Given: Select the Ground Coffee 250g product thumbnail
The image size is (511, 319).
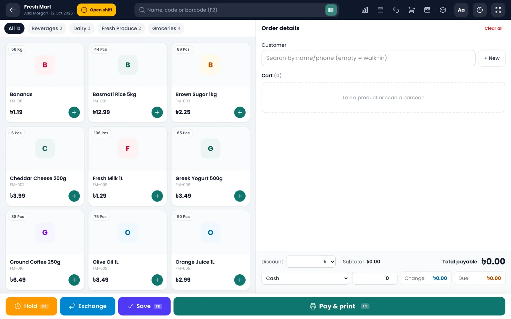Looking at the screenshot, I should tap(45, 233).
